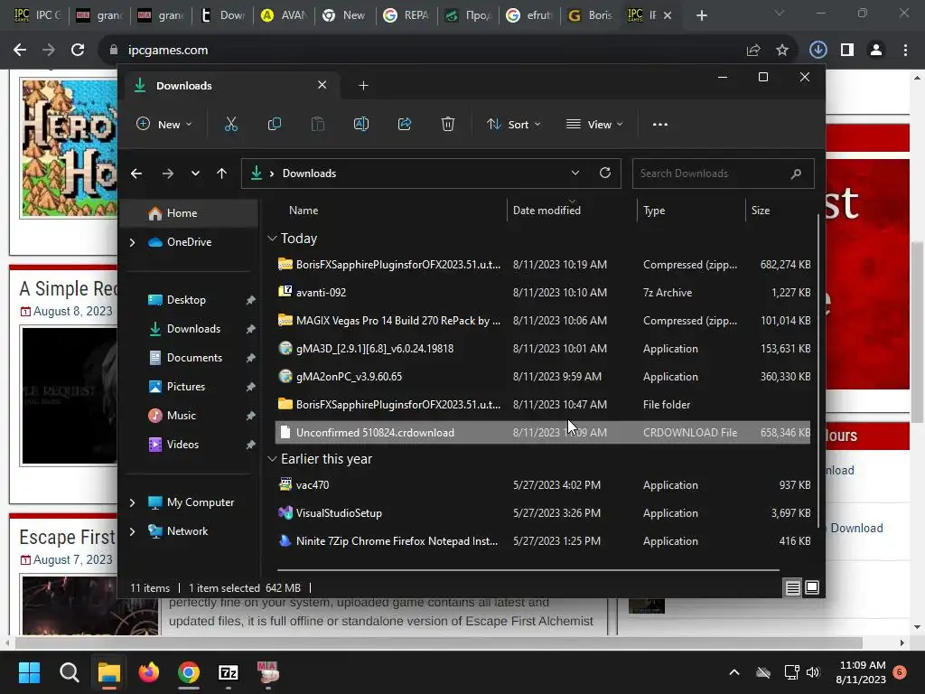Screen dimensions: 925x694
Task: Expand OneDrive in navigation pane
Action: 132,242
